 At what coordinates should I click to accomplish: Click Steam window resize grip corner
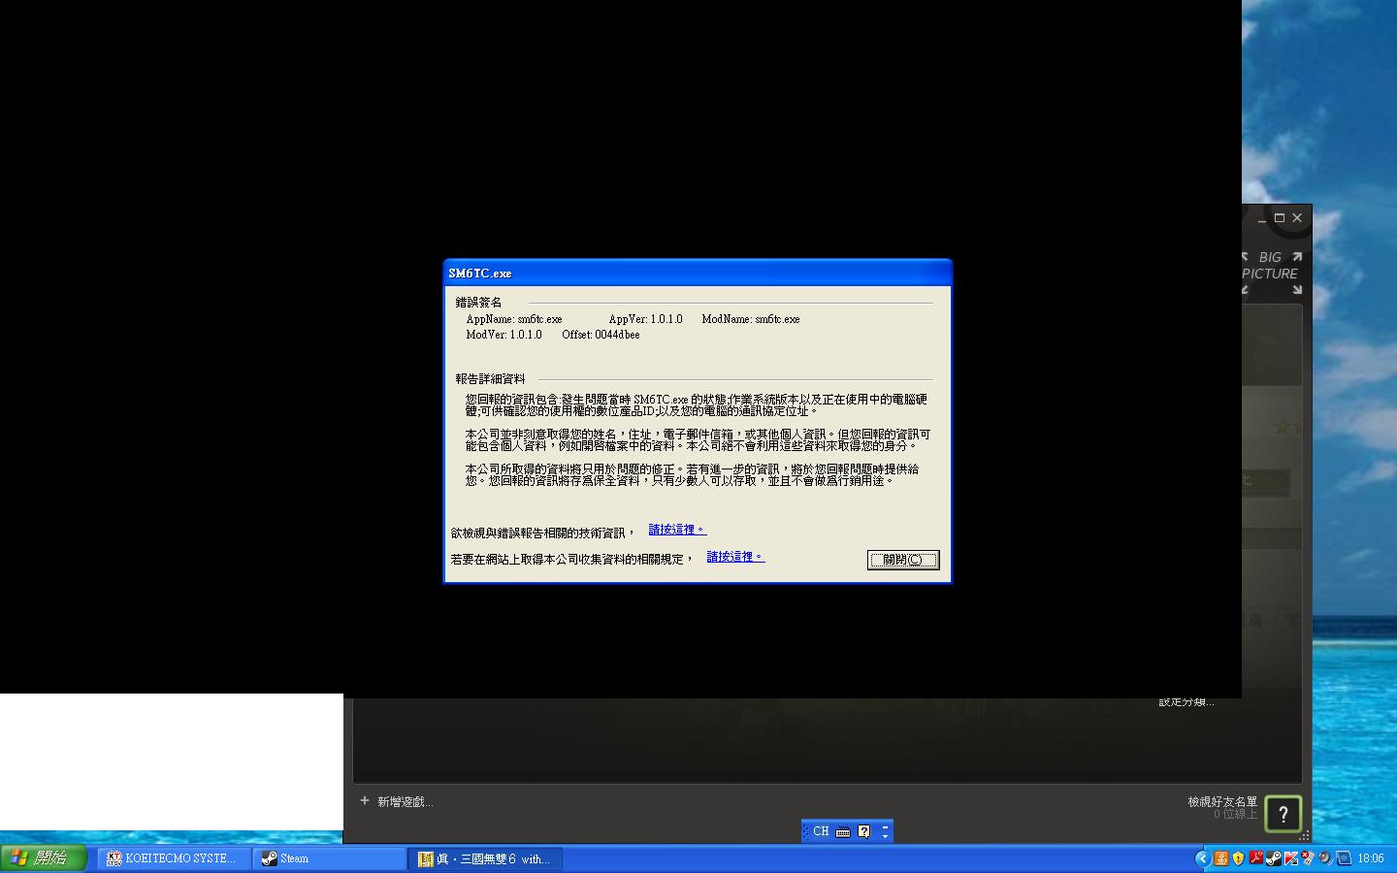[1305, 835]
